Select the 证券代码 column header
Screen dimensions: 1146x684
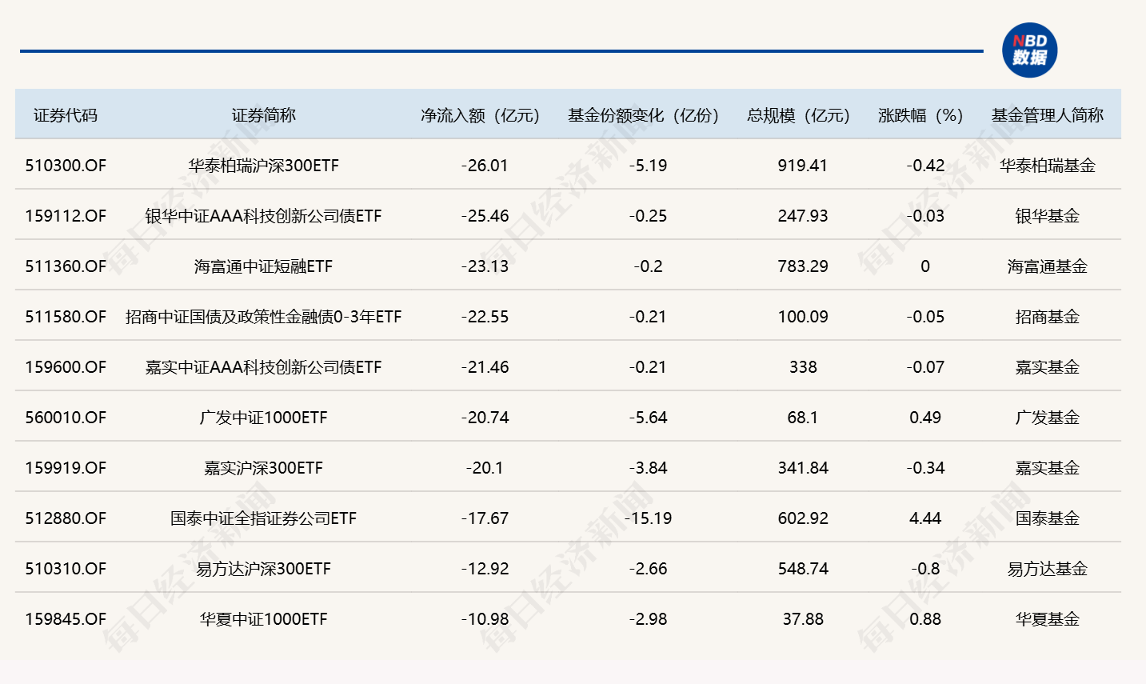pos(66,115)
